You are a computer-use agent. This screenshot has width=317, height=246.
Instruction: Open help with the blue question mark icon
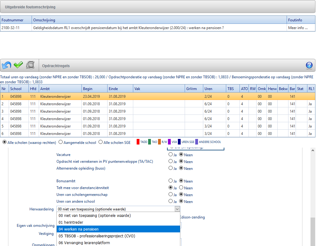309,65
